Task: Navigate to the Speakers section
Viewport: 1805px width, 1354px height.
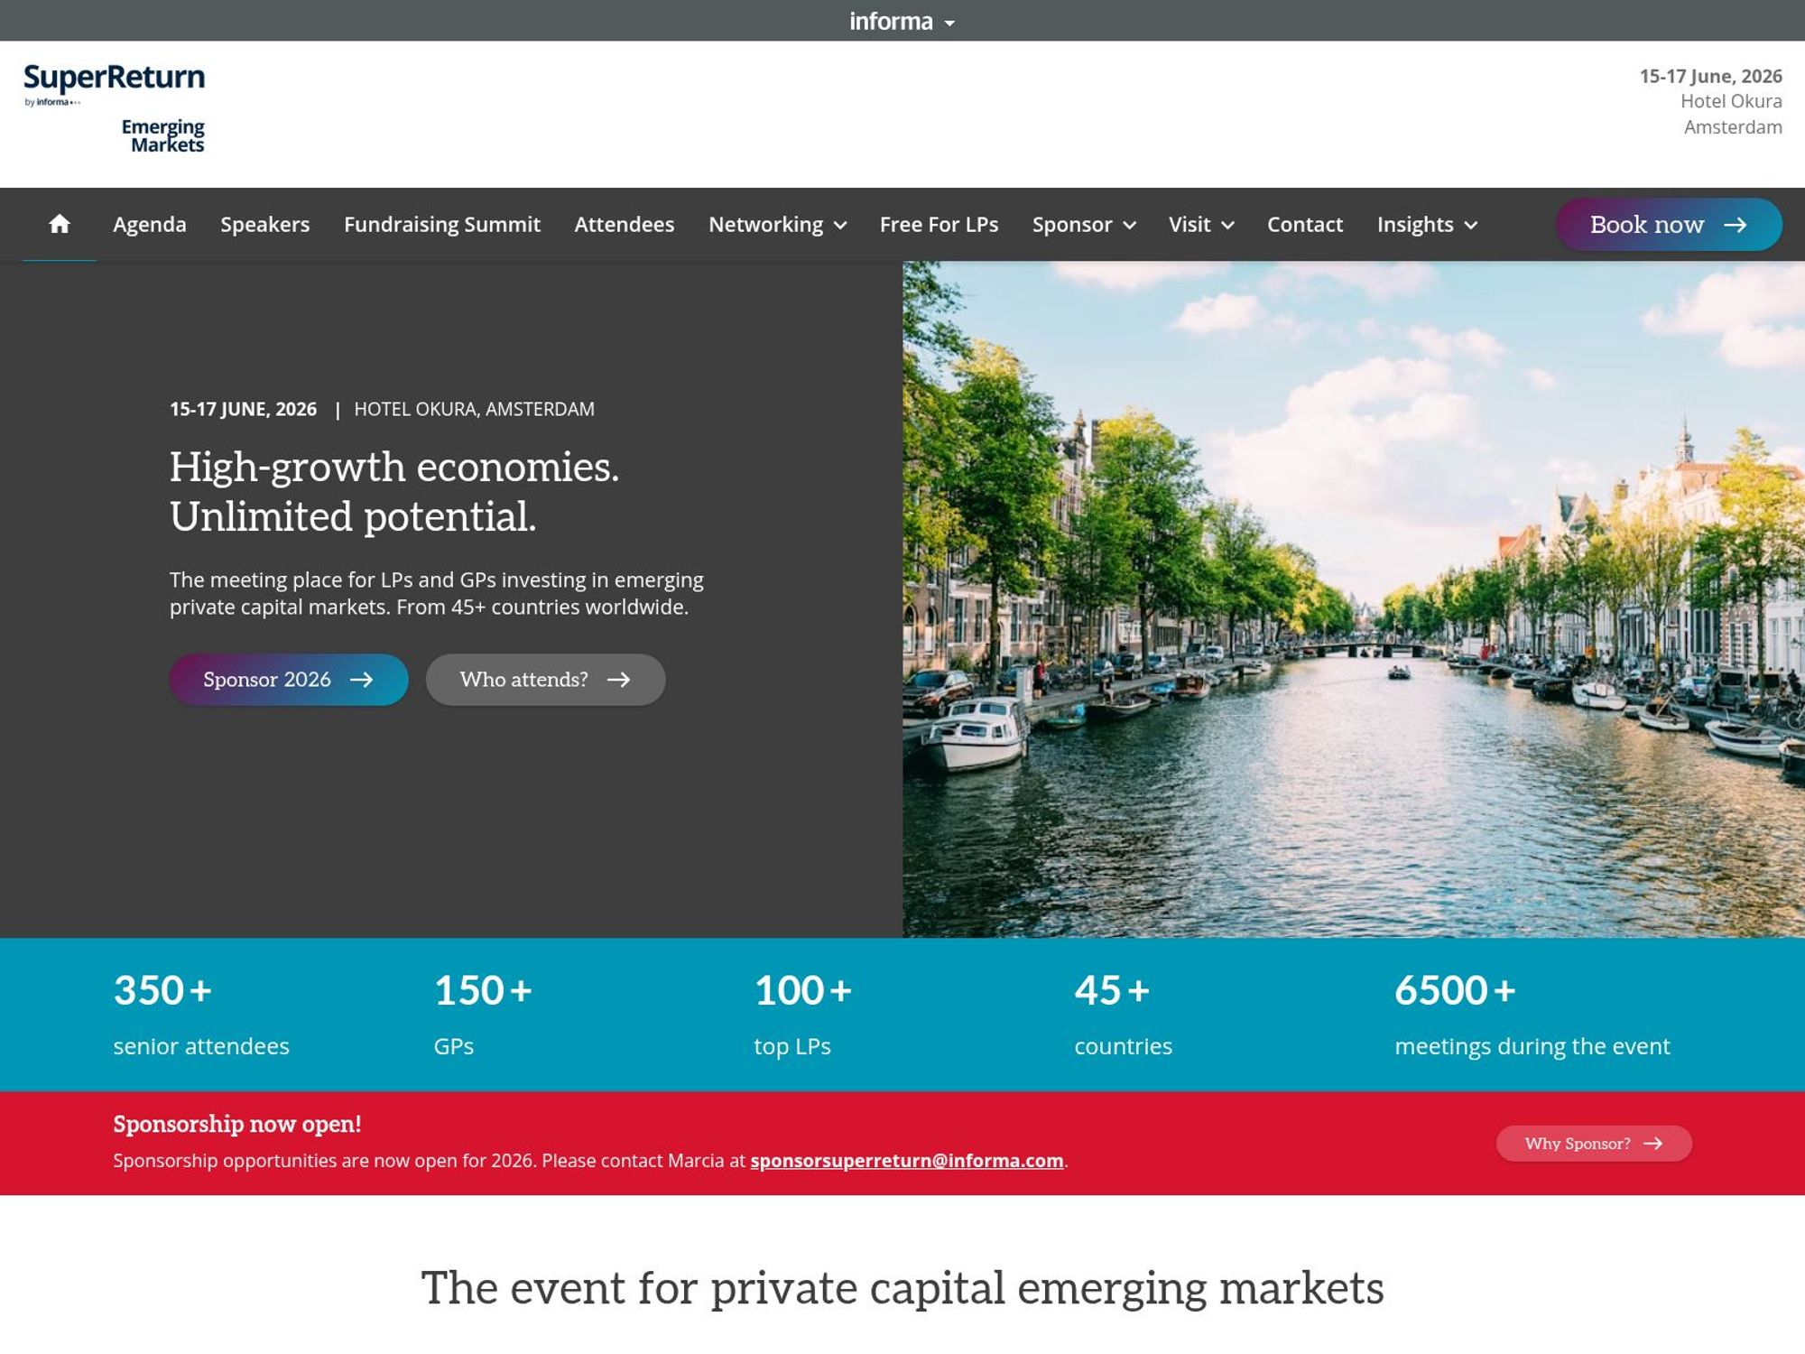Action: point(264,224)
